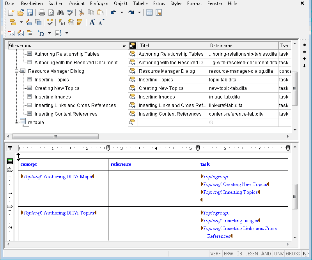The image size is (312, 260).
Task: Open dropdown next to insert element icon
Action: pos(21,22)
